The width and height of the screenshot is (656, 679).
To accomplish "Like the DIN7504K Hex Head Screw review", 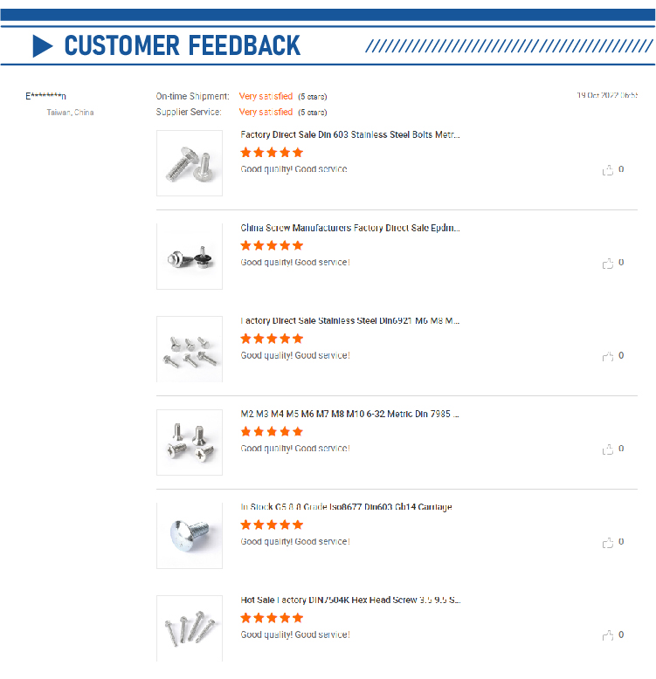I will 608,635.
